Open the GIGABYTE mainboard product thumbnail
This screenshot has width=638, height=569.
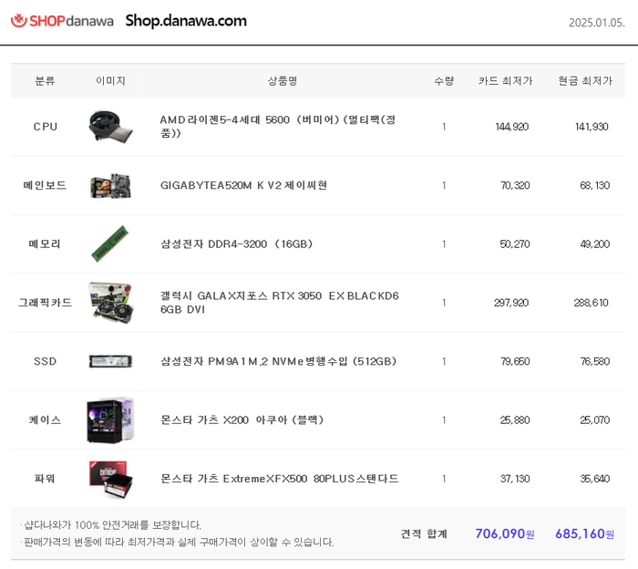coord(110,186)
